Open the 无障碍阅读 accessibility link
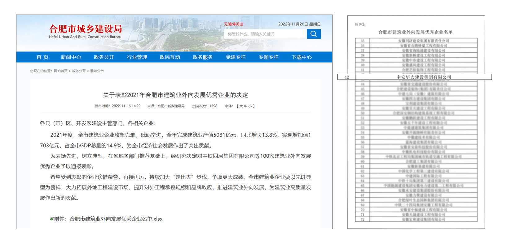The height and width of the screenshot is (243, 511). pos(233,24)
